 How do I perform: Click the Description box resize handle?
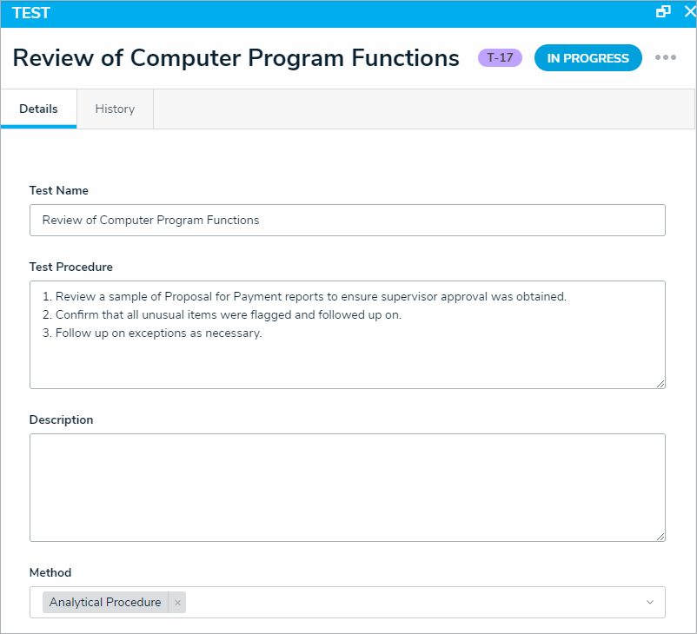[660, 536]
